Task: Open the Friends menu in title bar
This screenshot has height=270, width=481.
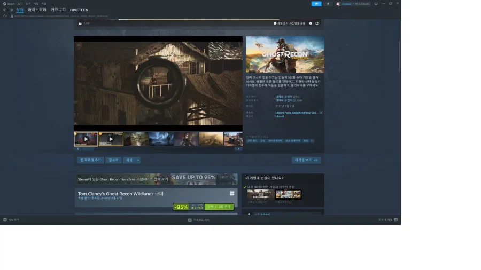Action: [x=28, y=4]
